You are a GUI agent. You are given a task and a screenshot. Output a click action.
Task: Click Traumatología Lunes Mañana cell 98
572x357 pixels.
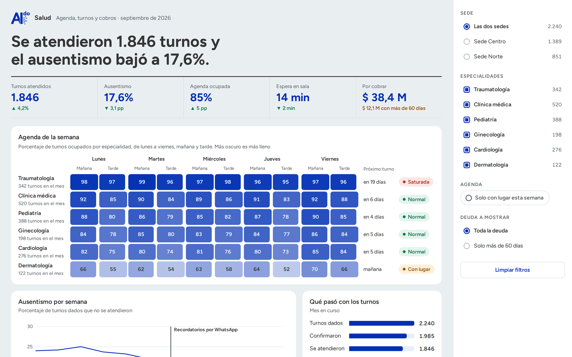click(84, 182)
